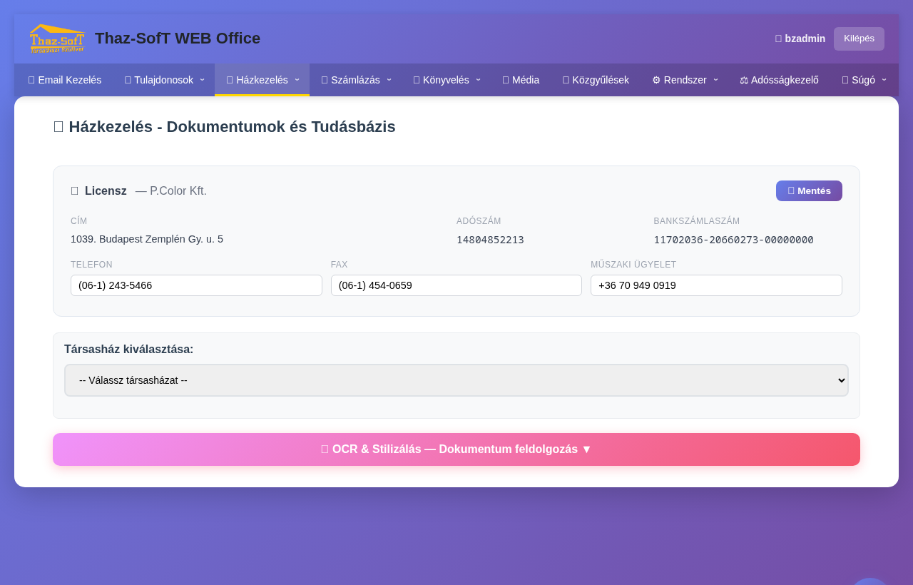Click the Kilépés logout button

pyautogui.click(x=859, y=39)
